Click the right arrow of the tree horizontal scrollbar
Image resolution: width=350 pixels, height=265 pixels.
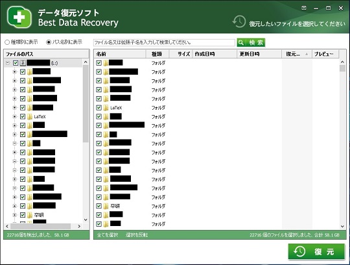click(79, 226)
